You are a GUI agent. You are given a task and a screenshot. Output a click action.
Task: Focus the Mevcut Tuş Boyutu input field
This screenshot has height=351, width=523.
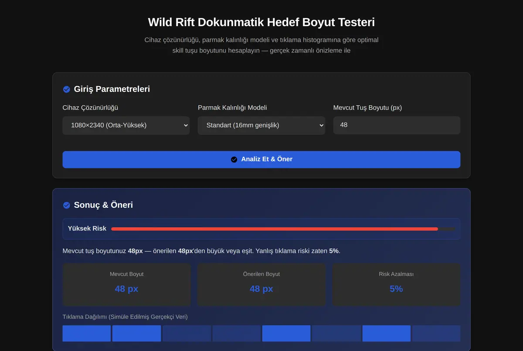397,125
